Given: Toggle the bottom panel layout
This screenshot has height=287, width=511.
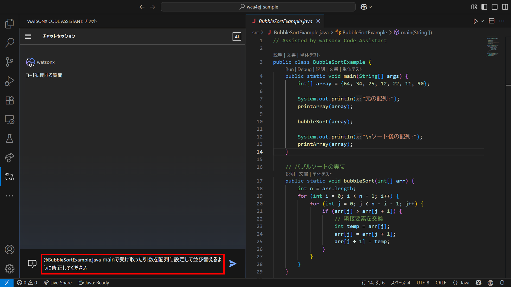Looking at the screenshot, I should [495, 7].
